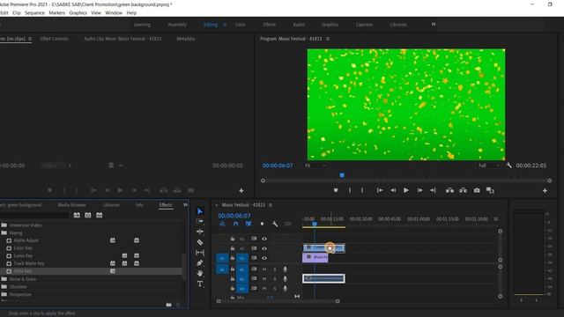Expand the Noise & Grain folder
Screen dimensions: 564x317
tap(4, 279)
